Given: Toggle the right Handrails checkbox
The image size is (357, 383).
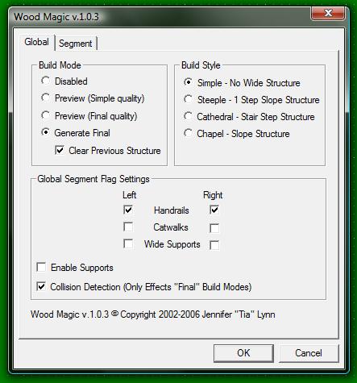Looking at the screenshot, I should coord(214,210).
